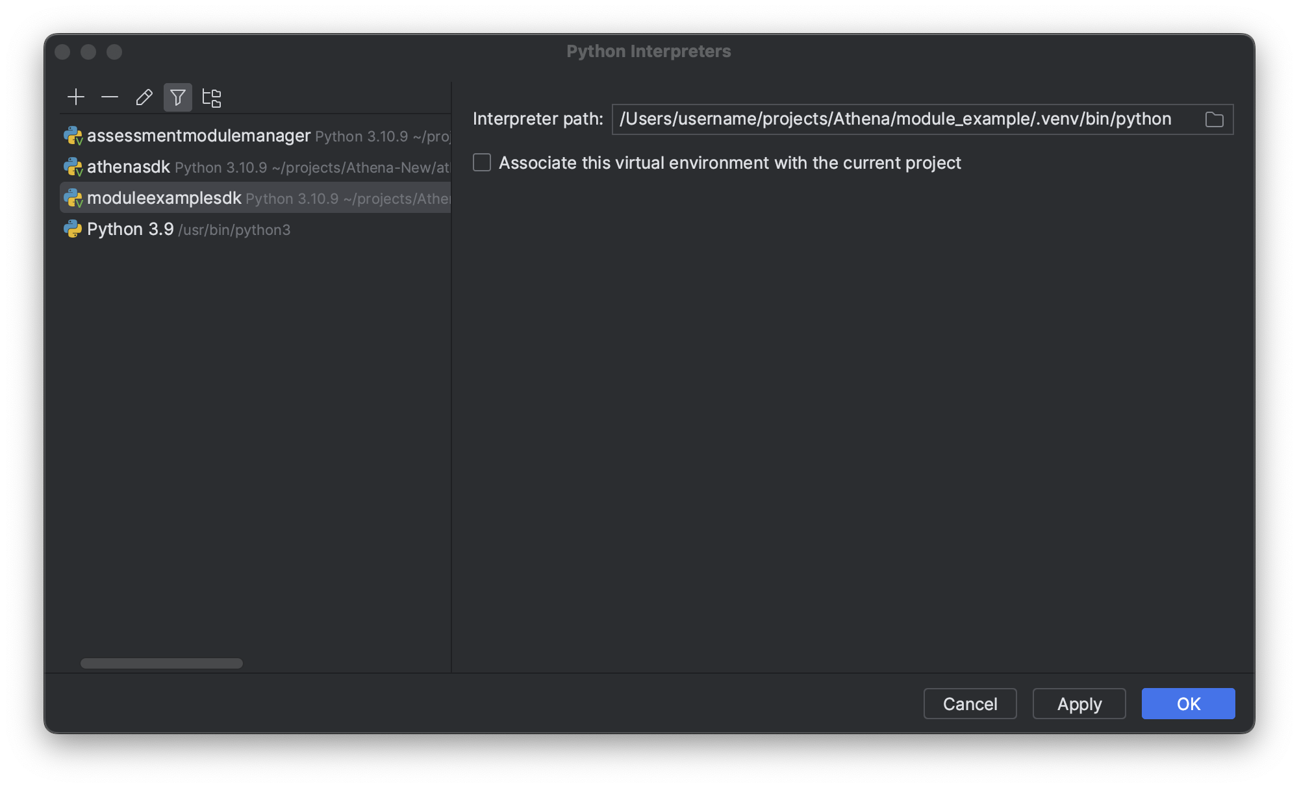This screenshot has height=788, width=1299.
Task: Click the horizontal scrollbar under the list
Action: (161, 663)
